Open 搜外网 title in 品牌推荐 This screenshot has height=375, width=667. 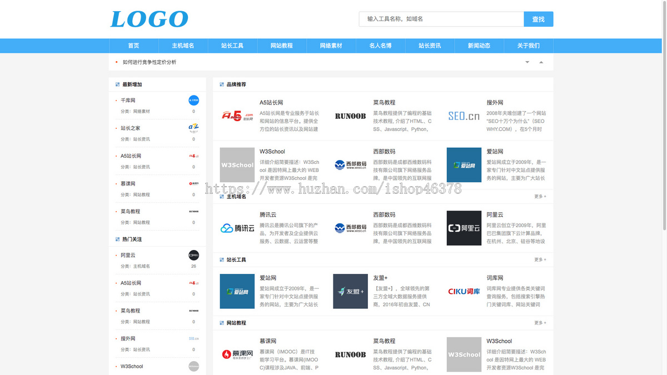[x=495, y=103]
